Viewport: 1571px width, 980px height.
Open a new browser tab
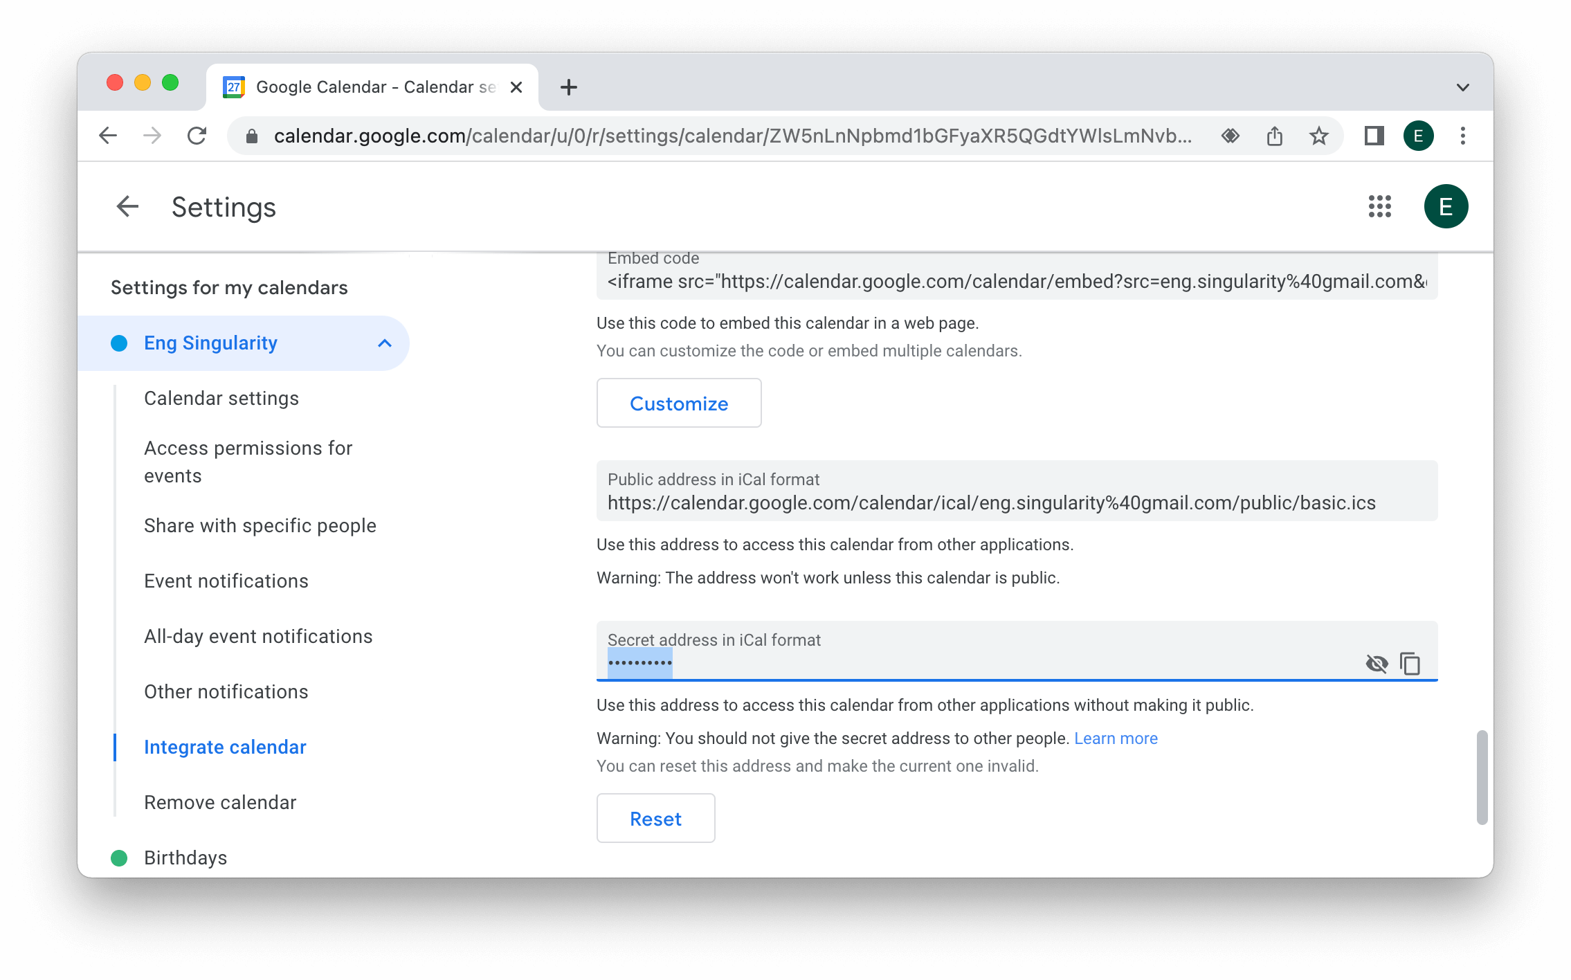[569, 87]
